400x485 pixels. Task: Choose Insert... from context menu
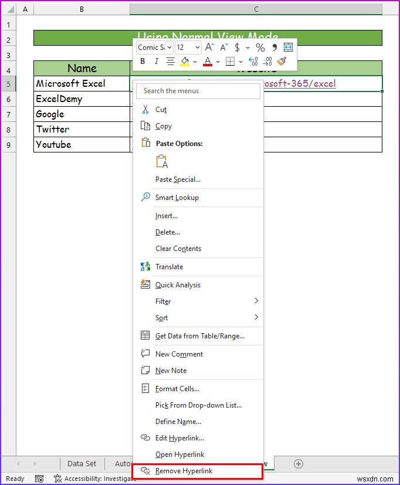198,216
